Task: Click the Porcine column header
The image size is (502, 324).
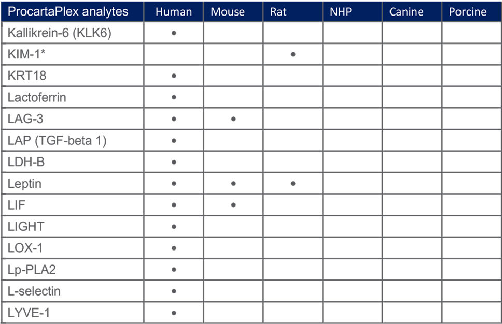Action: point(468,12)
